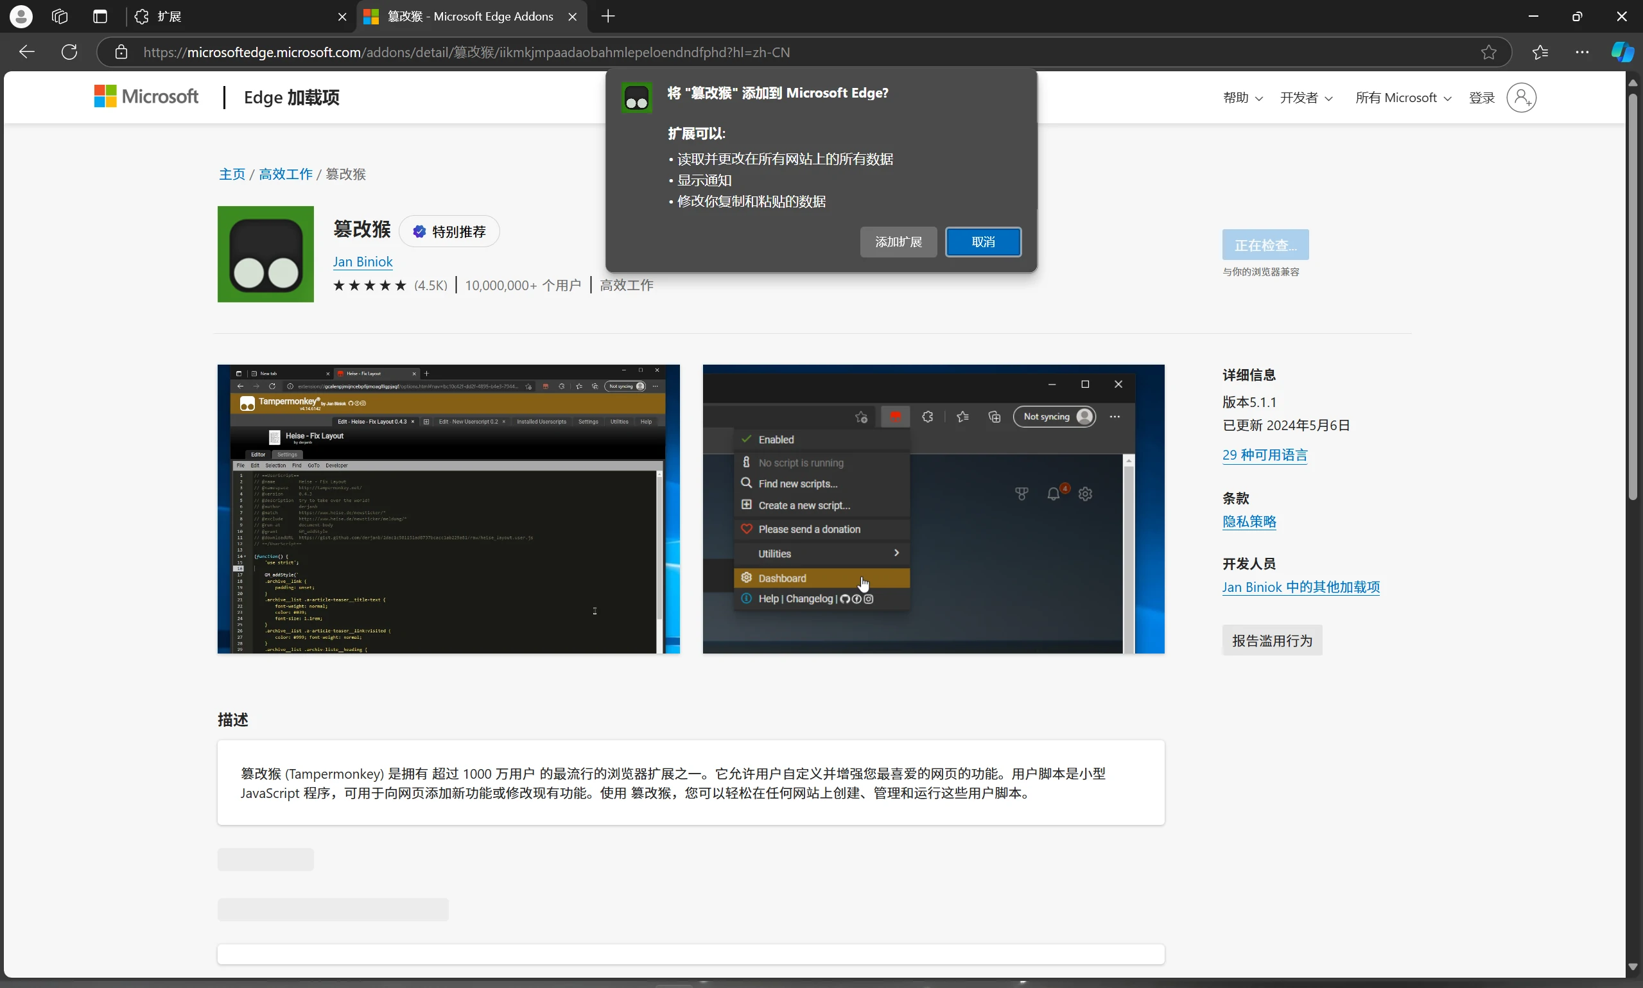Refresh the page with reload icon
This screenshot has height=988, width=1643.
click(x=69, y=52)
